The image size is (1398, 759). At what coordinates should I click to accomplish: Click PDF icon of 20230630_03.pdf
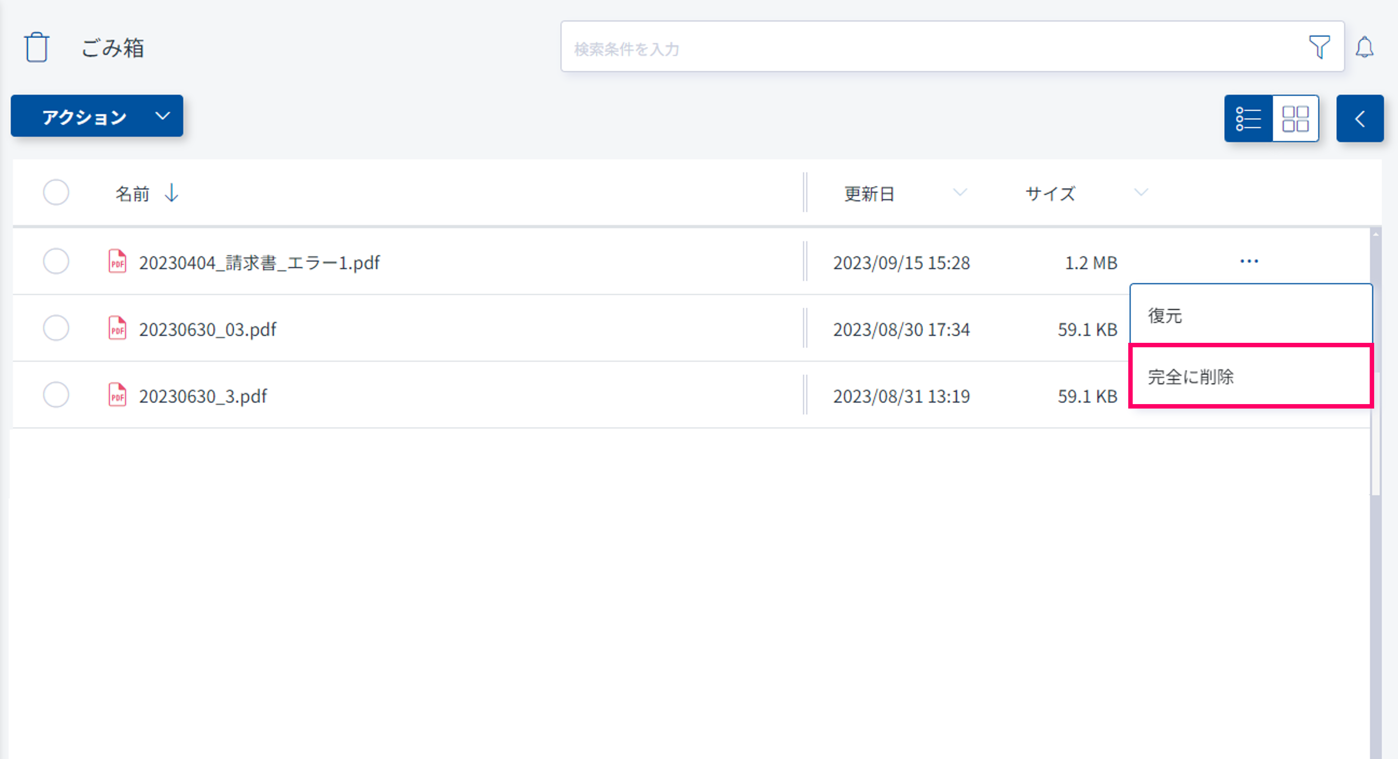(x=117, y=329)
